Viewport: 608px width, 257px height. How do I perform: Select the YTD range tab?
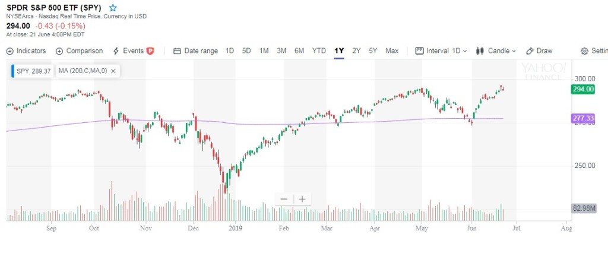click(x=319, y=51)
